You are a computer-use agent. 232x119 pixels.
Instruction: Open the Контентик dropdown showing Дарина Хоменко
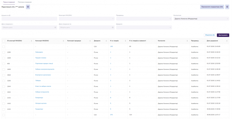point(201,19)
